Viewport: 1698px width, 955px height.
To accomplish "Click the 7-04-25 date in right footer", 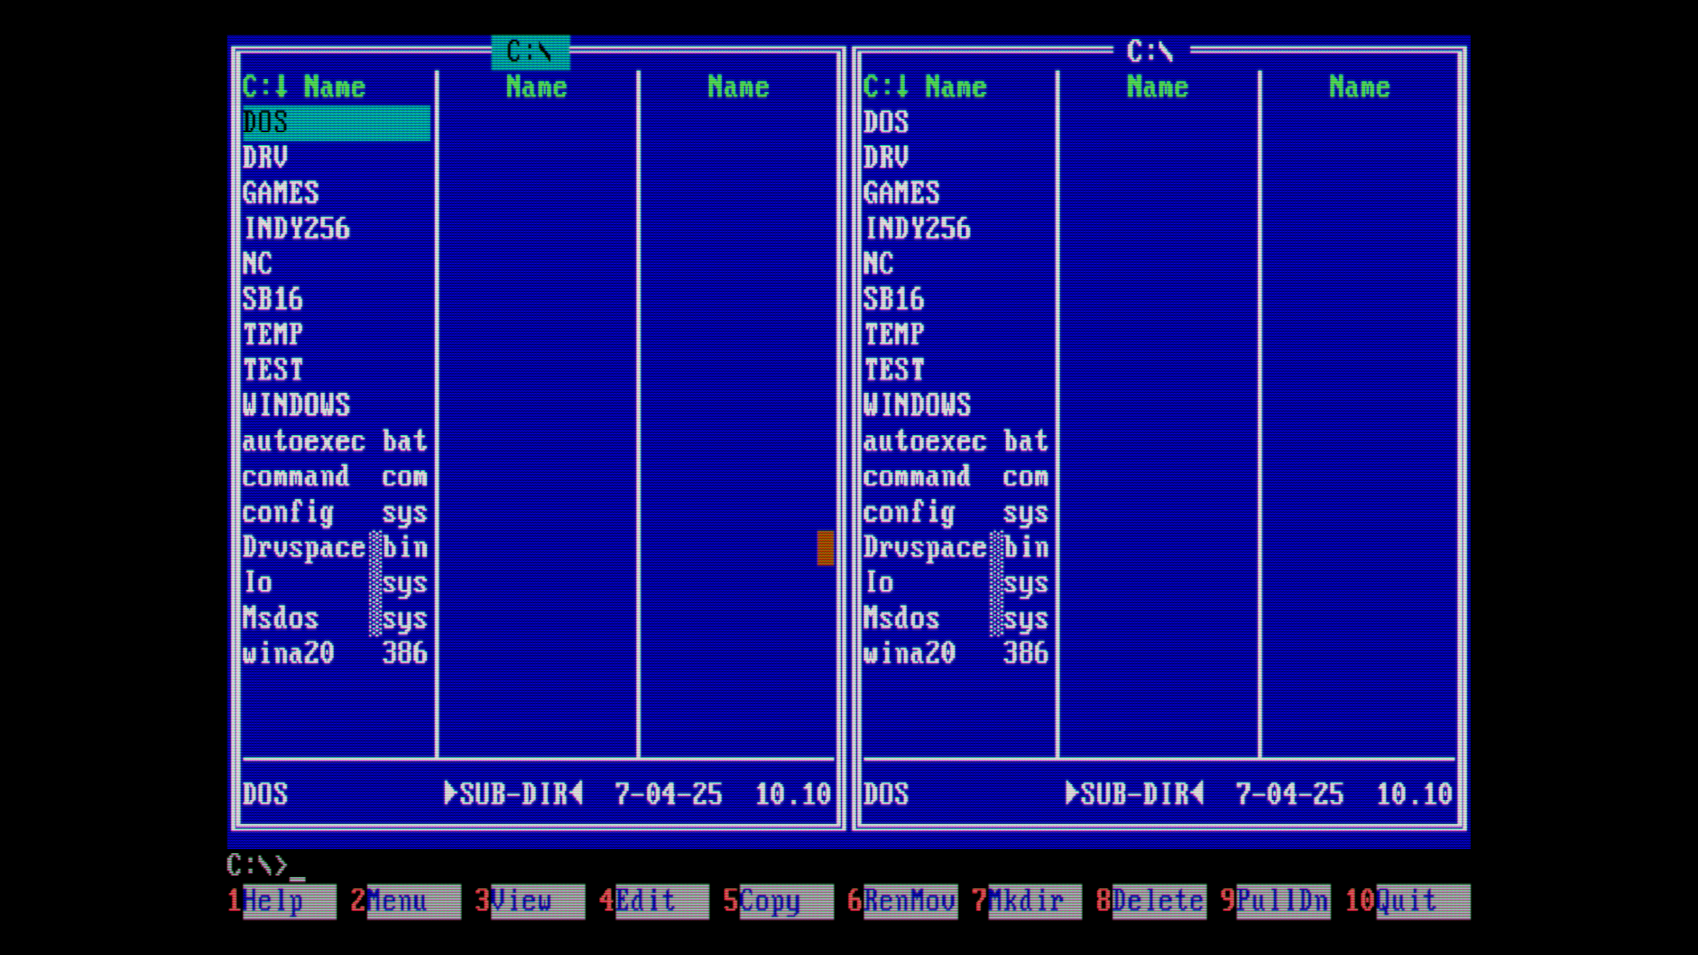I will [x=1289, y=794].
